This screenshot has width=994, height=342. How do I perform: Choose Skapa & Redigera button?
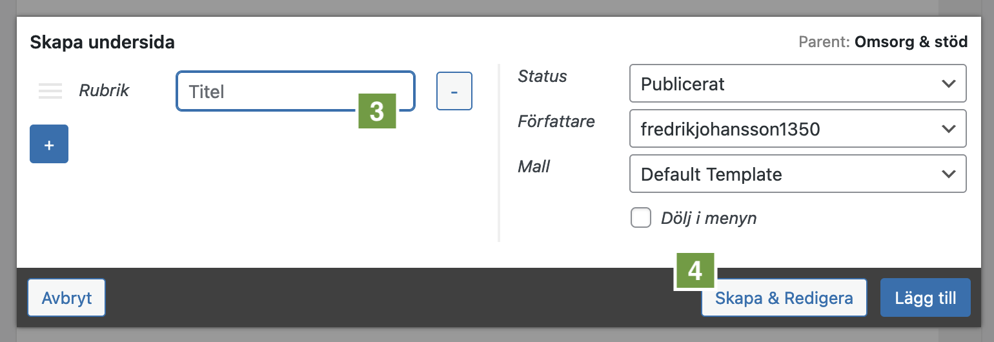click(784, 298)
